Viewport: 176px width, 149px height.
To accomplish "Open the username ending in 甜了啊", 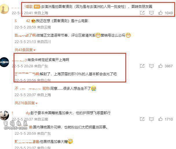I will 25,35.
